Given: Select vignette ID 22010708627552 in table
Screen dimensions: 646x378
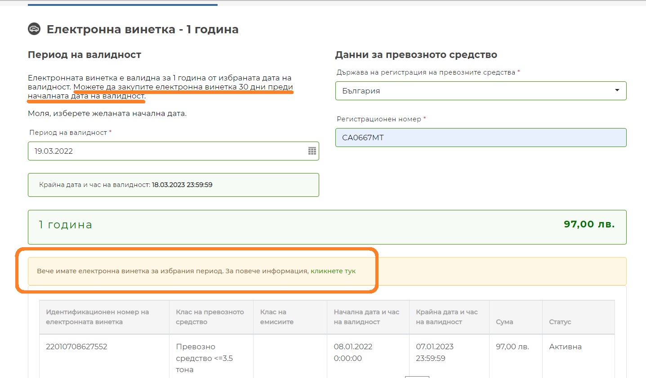Looking at the screenshot, I should click(x=76, y=347).
